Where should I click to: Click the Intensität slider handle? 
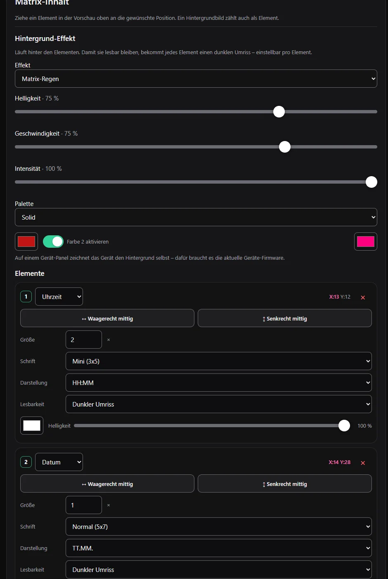tap(371, 182)
